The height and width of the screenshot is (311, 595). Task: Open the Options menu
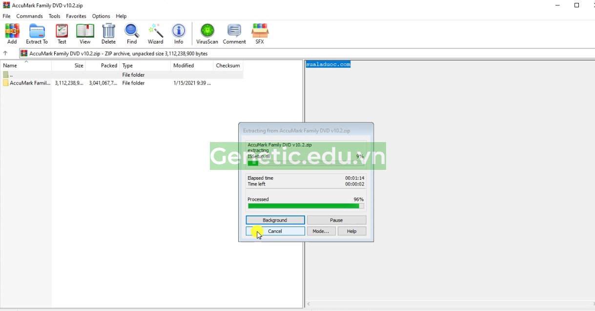point(101,16)
